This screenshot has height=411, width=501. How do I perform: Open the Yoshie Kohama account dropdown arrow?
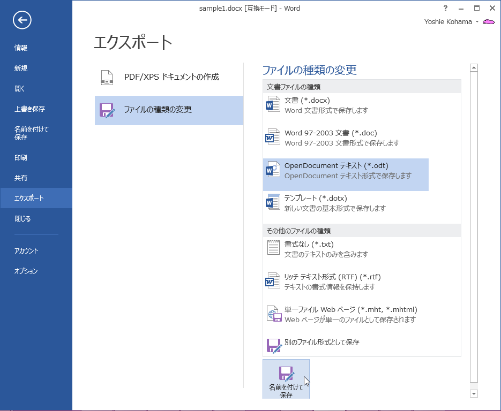point(477,22)
